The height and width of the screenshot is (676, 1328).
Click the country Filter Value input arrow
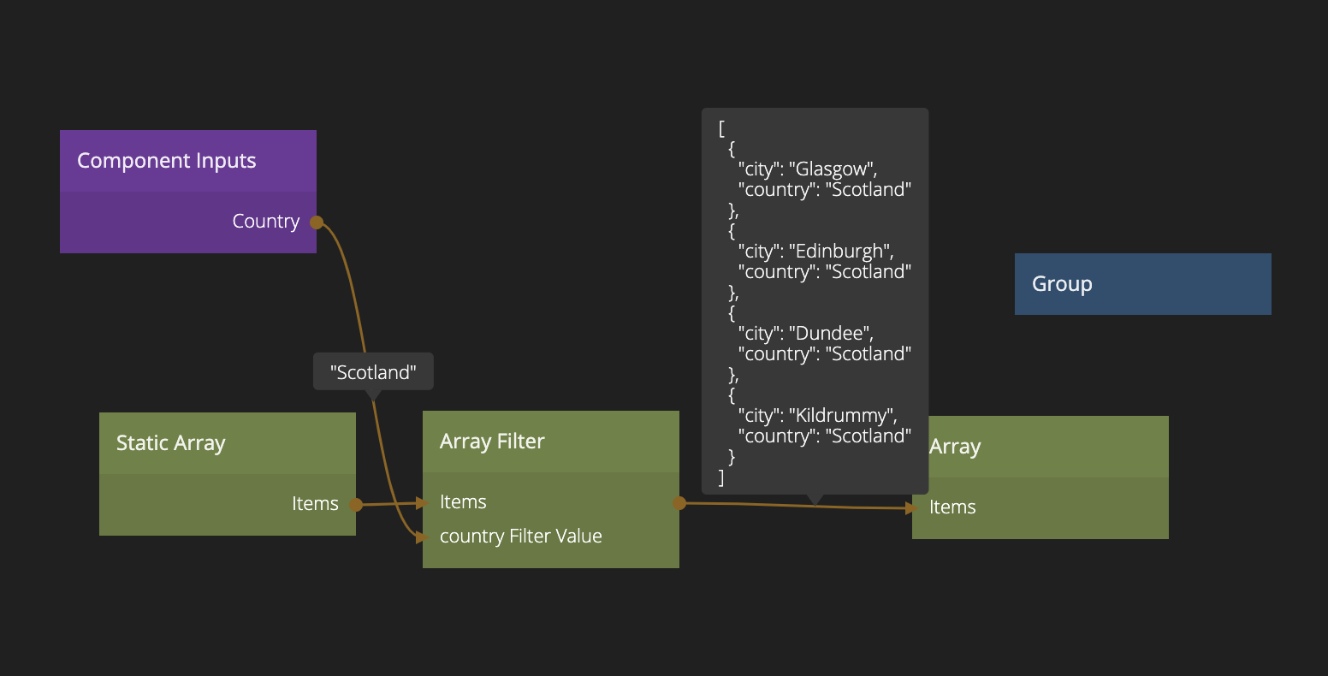[421, 537]
